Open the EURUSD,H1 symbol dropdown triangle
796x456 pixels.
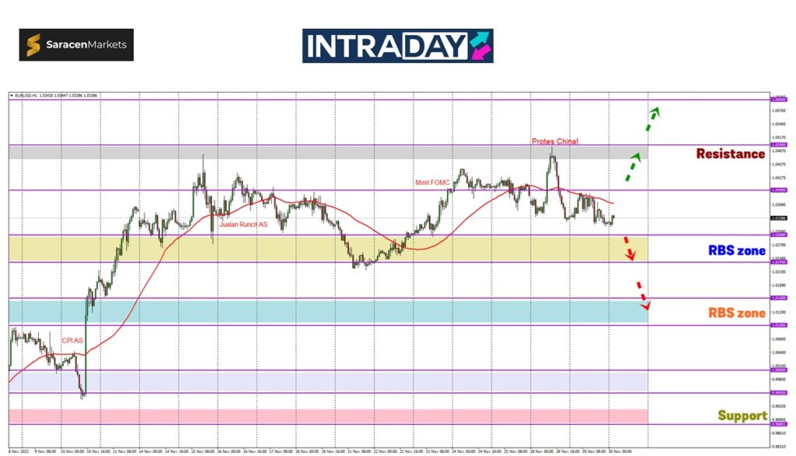[x=12, y=96]
